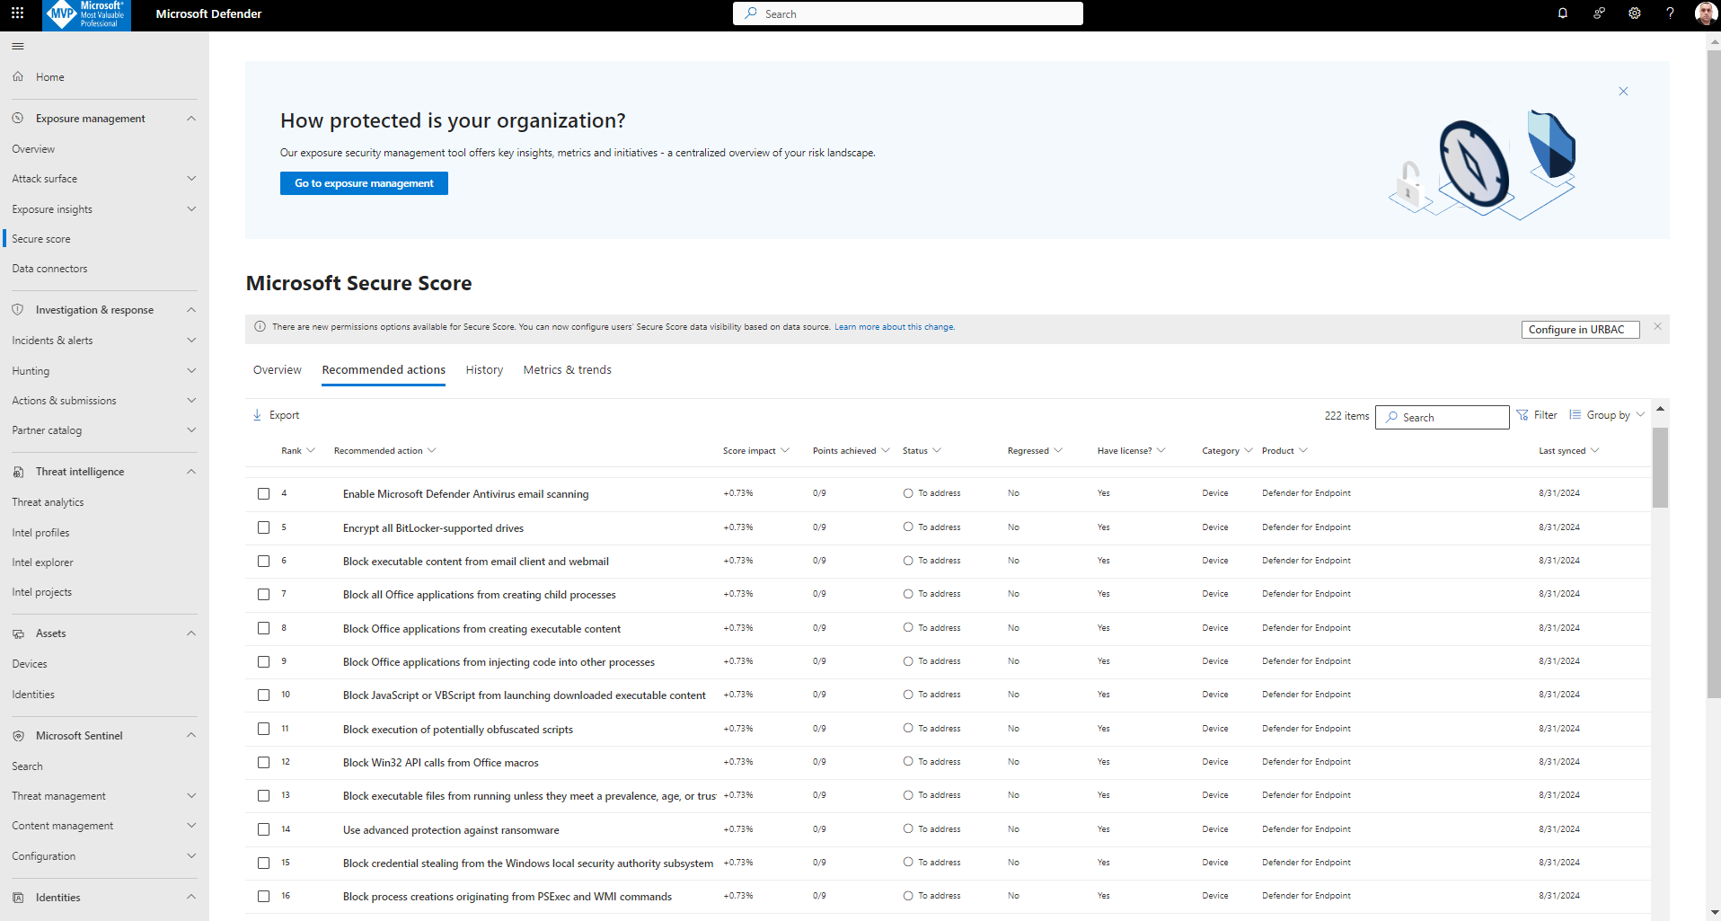Open the app launcher waffle icon
Screen dimensions: 1721x921
click(16, 13)
